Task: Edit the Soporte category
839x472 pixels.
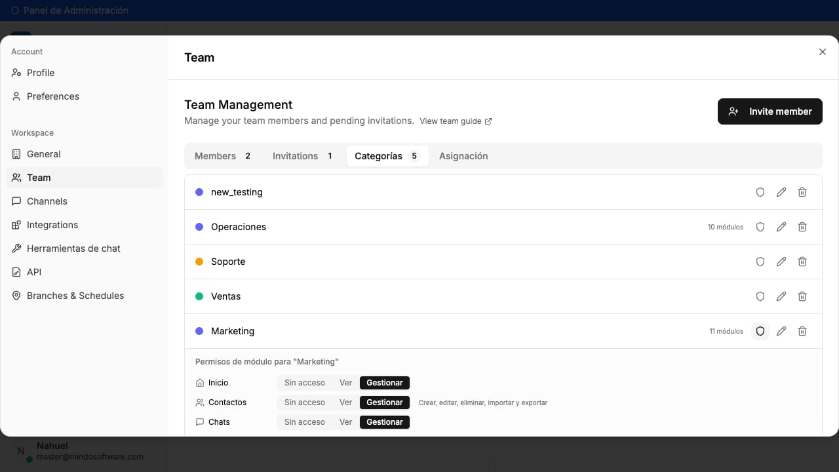Action: [781, 262]
